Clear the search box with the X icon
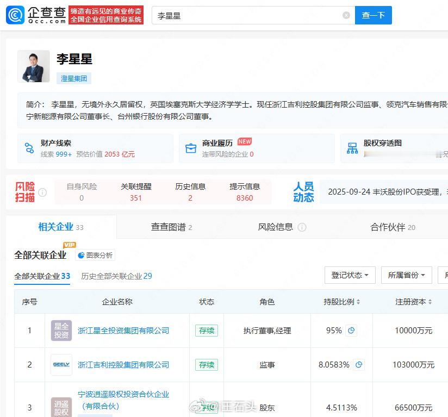The height and width of the screenshot is (417, 448). (x=346, y=15)
